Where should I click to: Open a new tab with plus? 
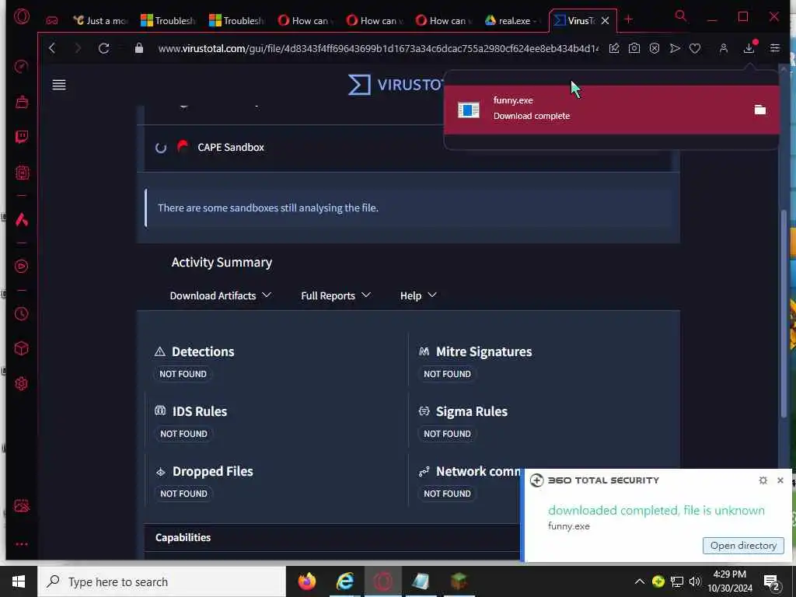(628, 19)
